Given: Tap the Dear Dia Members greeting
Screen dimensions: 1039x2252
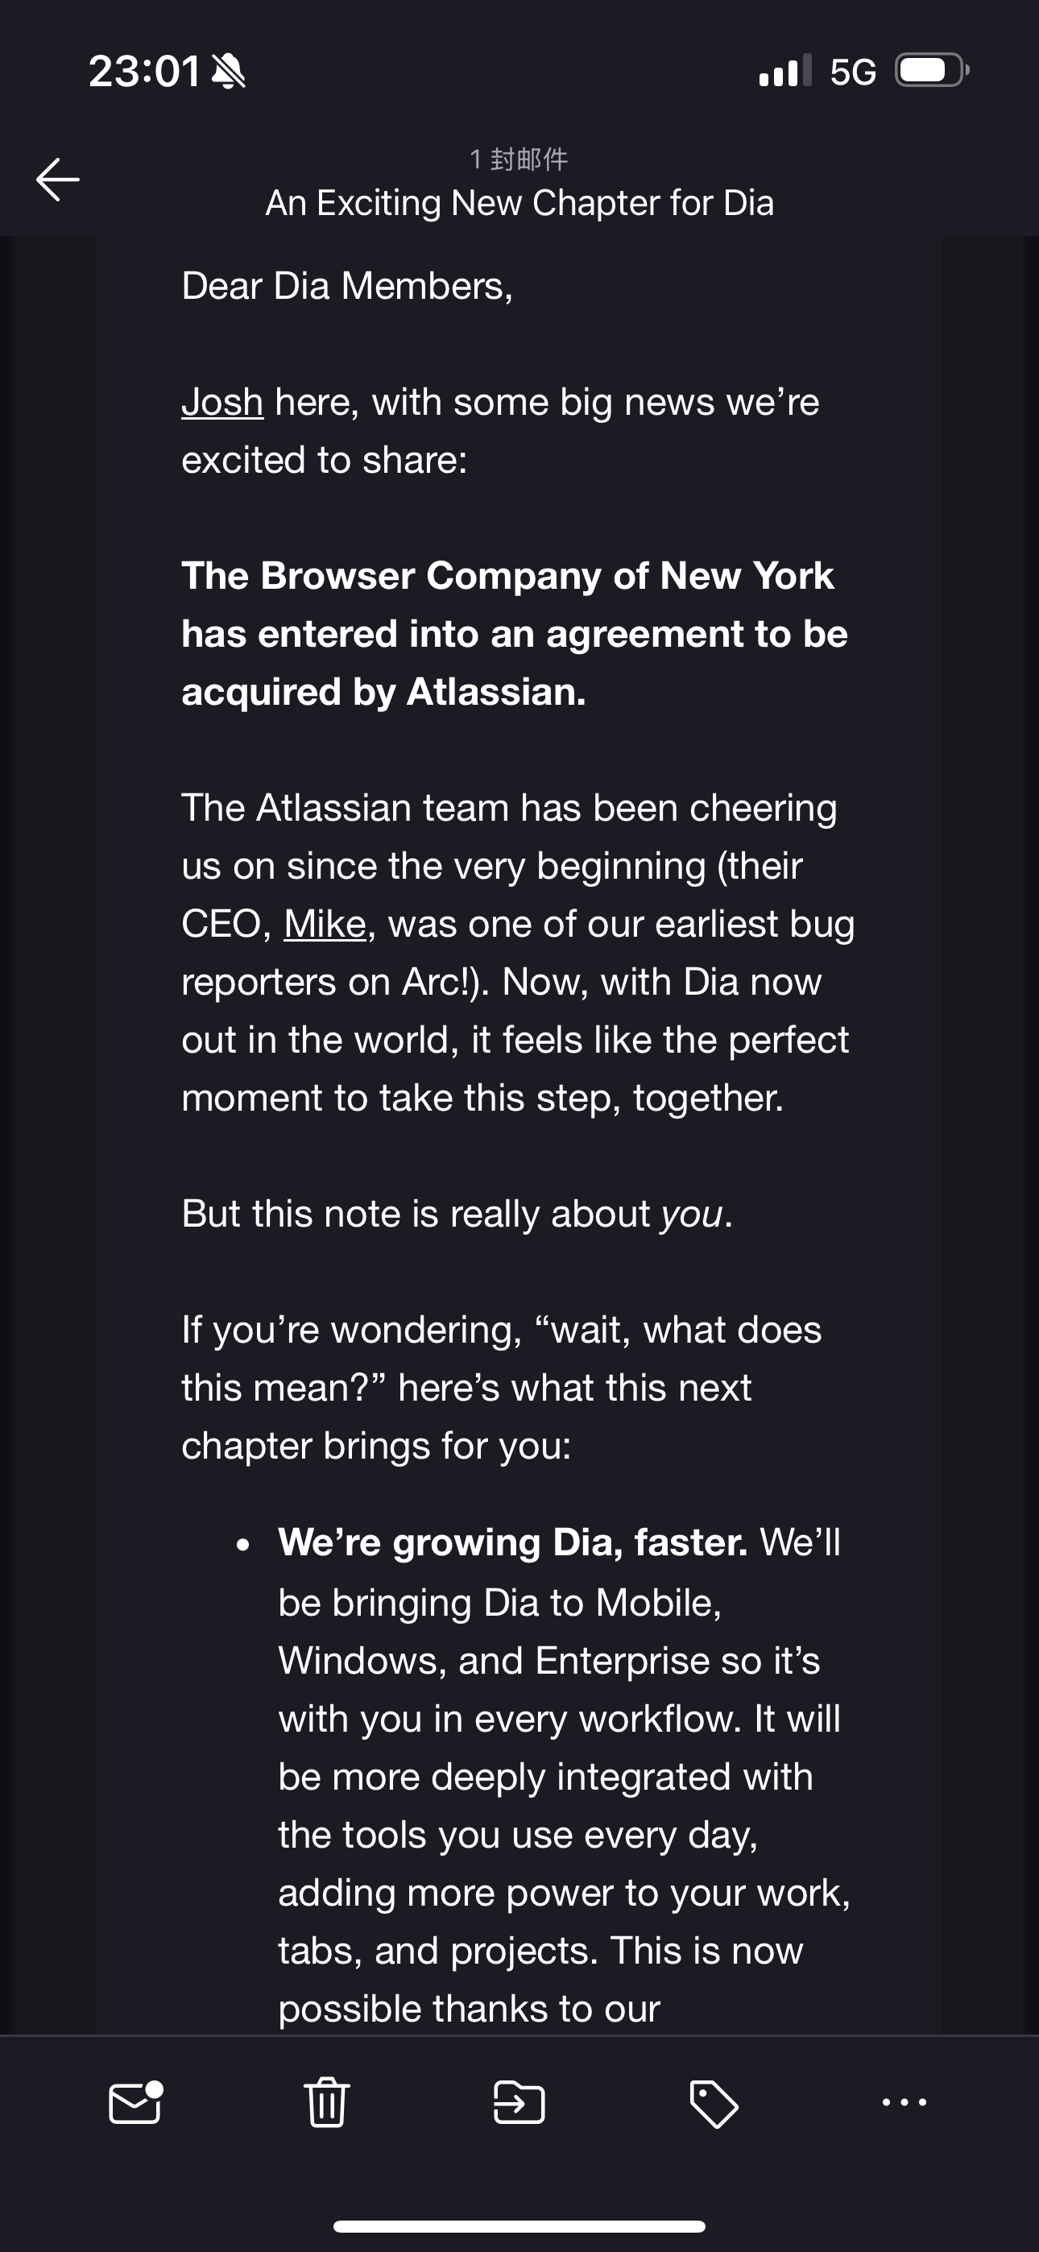Looking at the screenshot, I should (347, 286).
